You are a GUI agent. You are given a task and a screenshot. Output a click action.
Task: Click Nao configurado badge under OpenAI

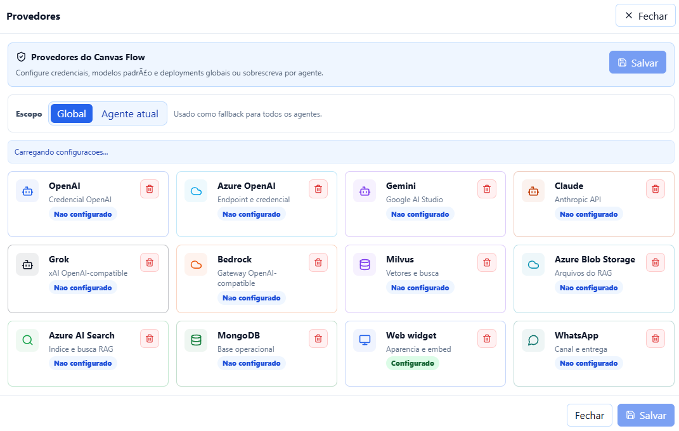(x=82, y=214)
